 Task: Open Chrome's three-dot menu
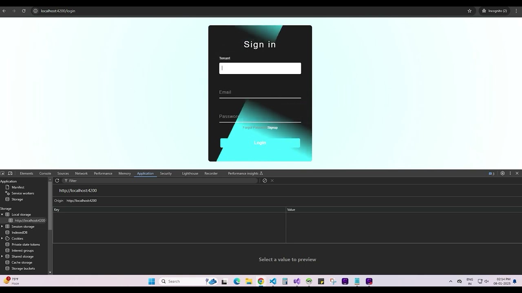[516, 11]
